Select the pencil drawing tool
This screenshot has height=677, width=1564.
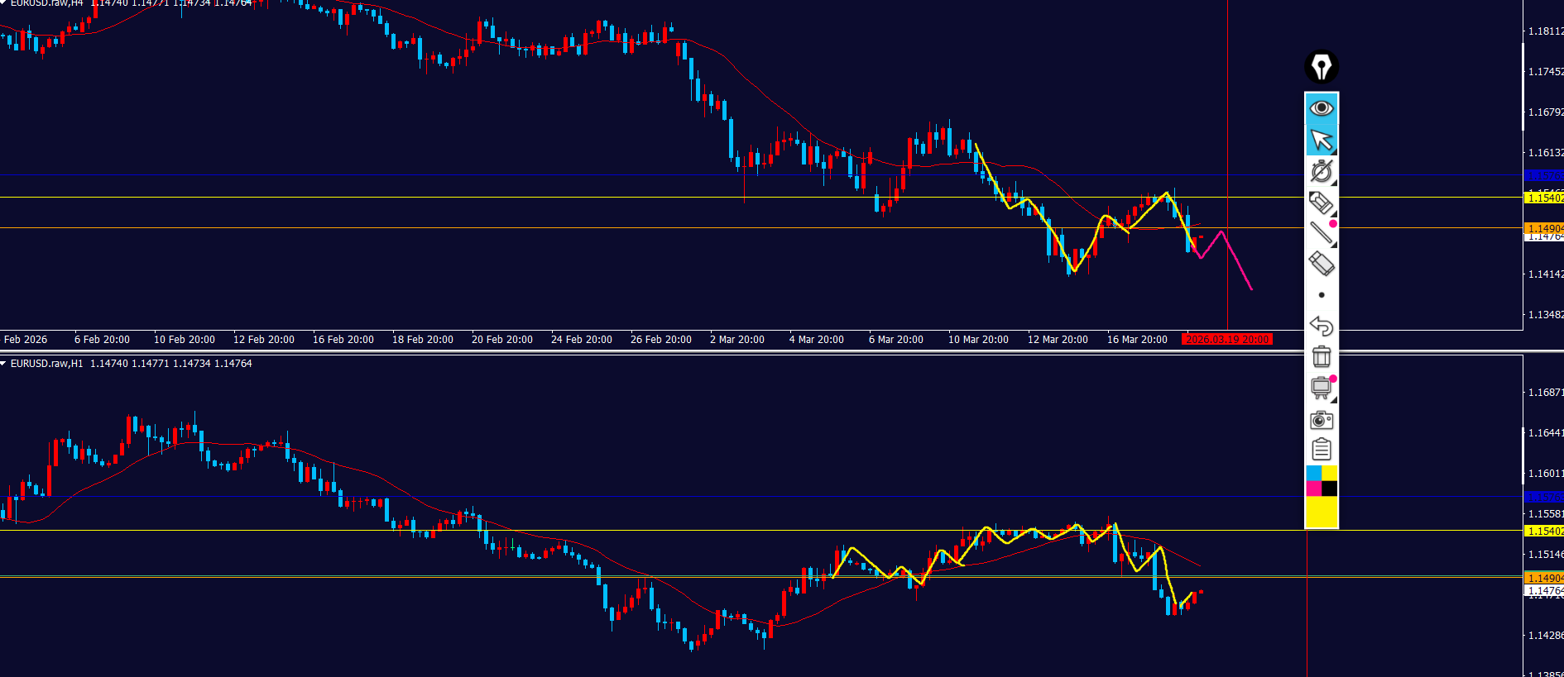point(1322,203)
